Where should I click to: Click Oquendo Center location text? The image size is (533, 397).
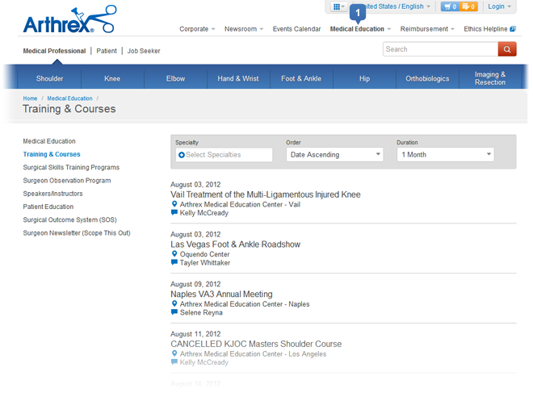[x=204, y=254]
